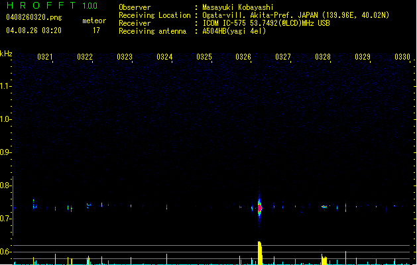Click the 0.8 kHz frequency tick label

pos(5,185)
